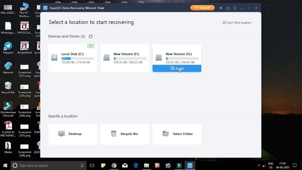Click Select Folder location option
302x170 pixels.
click(177, 134)
